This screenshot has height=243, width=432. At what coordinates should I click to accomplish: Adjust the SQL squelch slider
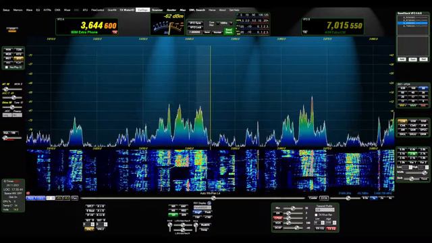(13, 138)
